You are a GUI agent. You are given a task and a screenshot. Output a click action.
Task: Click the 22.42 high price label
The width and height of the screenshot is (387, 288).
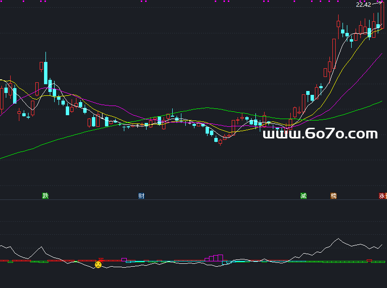point(363,5)
